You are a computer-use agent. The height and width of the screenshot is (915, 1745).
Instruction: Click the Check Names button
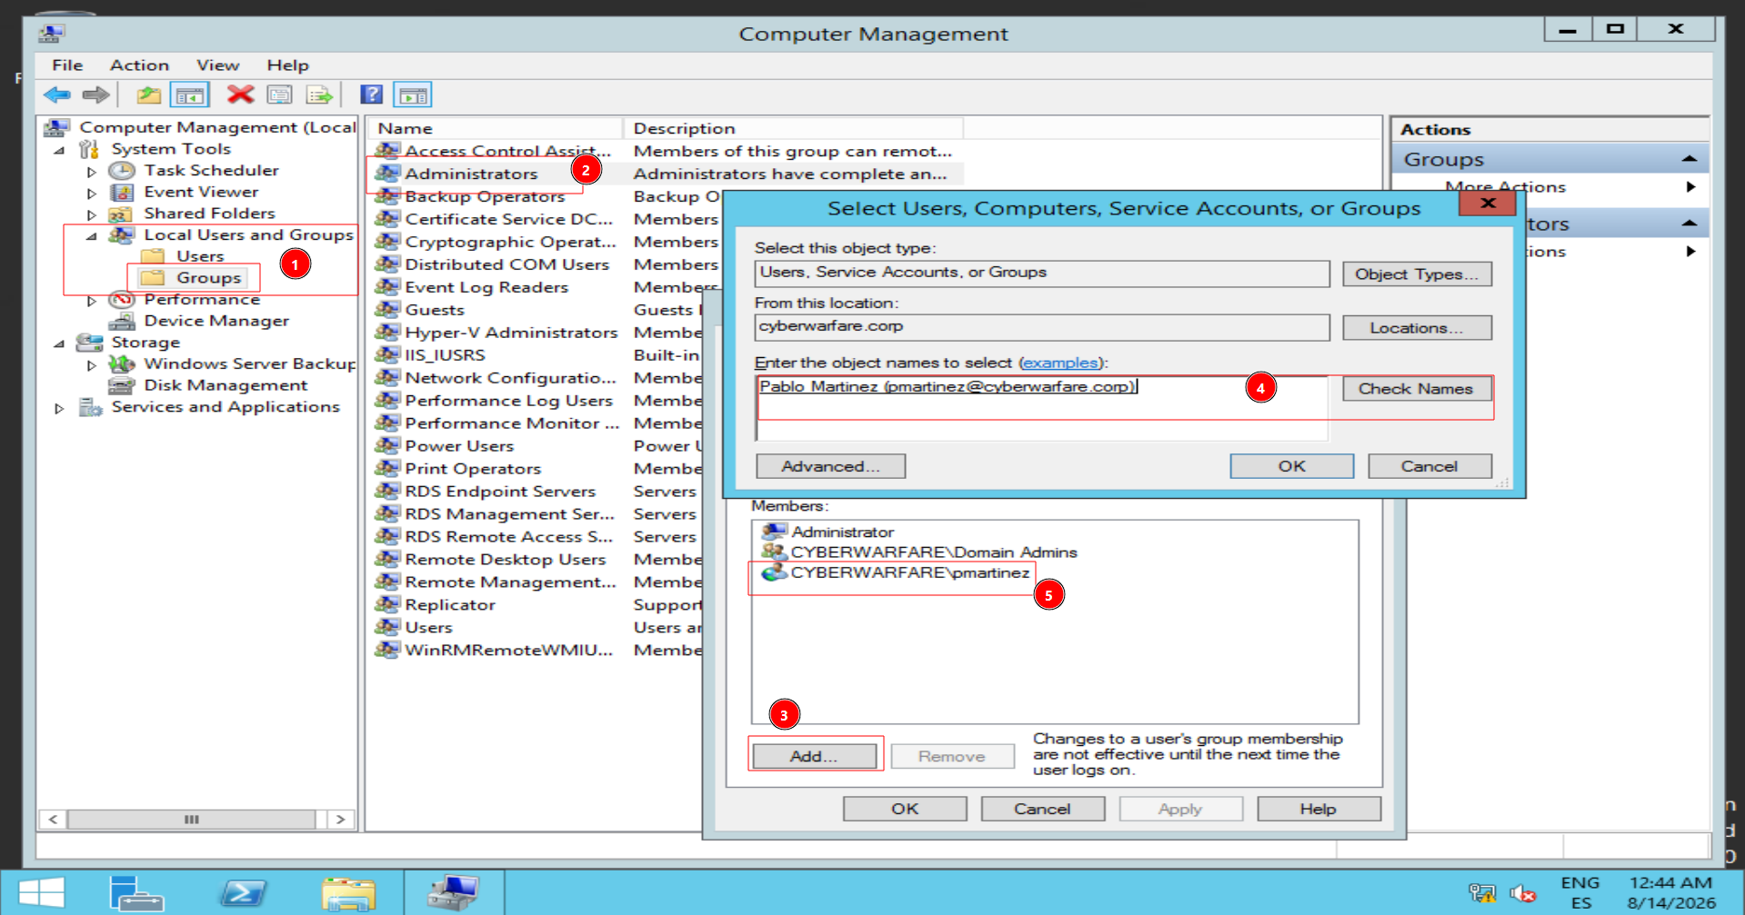click(x=1416, y=389)
